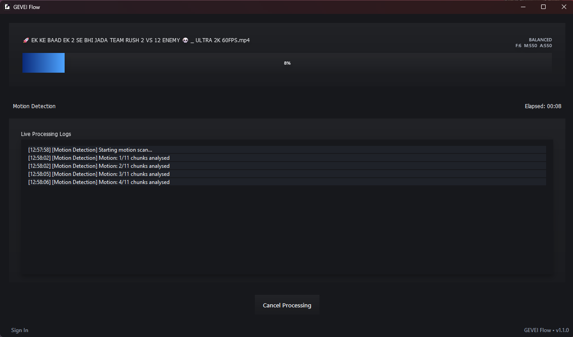
Task: Click the rocket emoji before the file name
Action: coord(26,40)
